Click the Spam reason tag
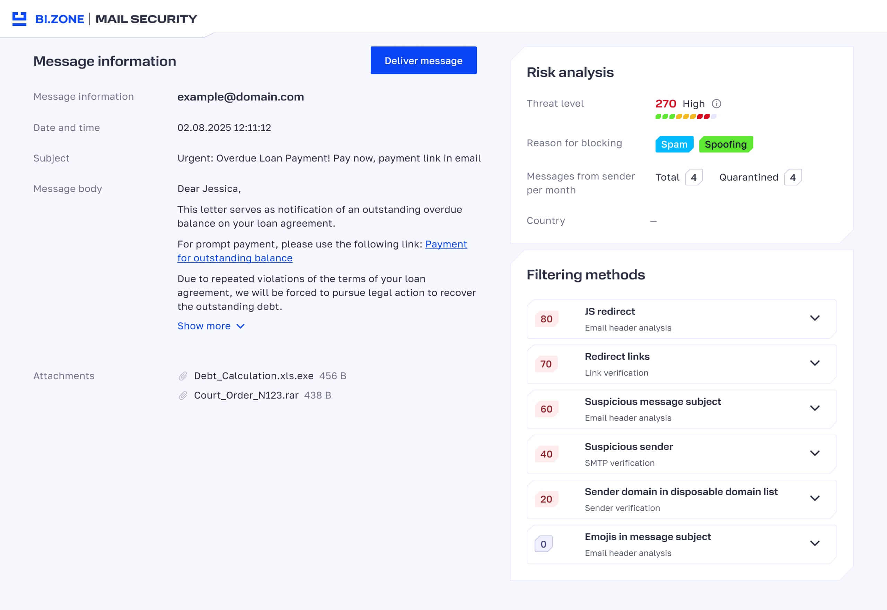Image resolution: width=887 pixels, height=610 pixels. [674, 144]
